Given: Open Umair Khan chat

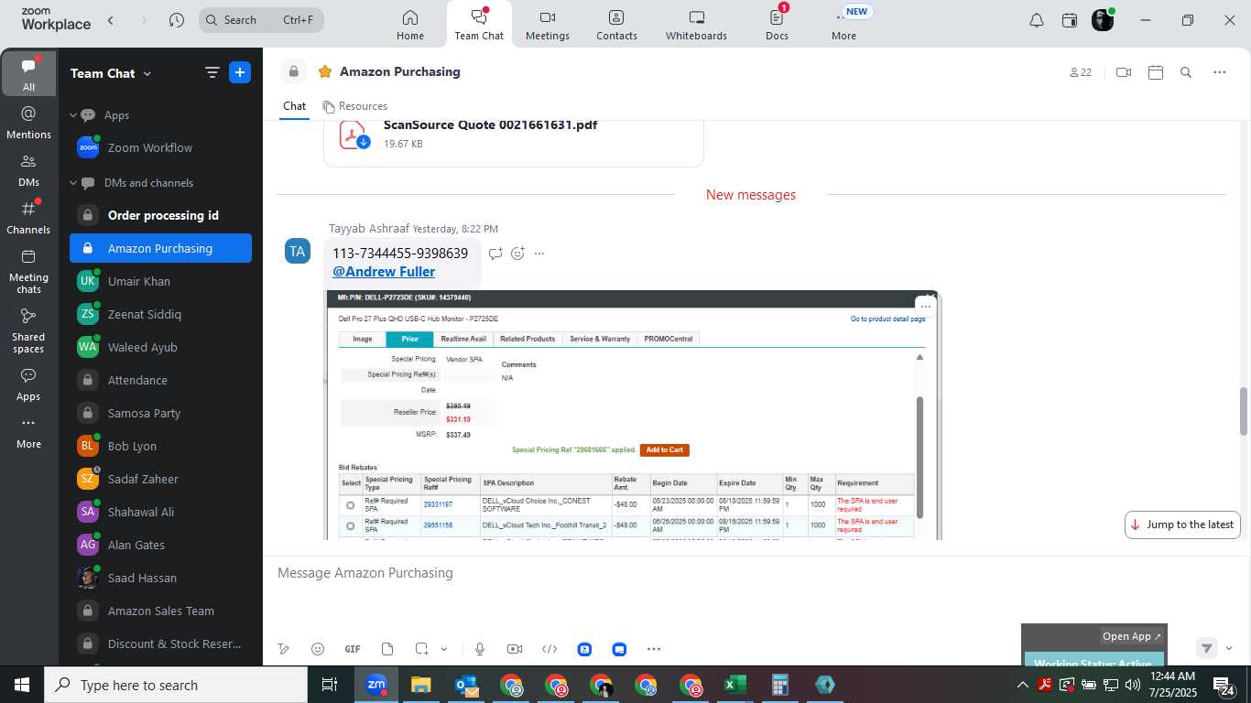Looking at the screenshot, I should (160, 281).
